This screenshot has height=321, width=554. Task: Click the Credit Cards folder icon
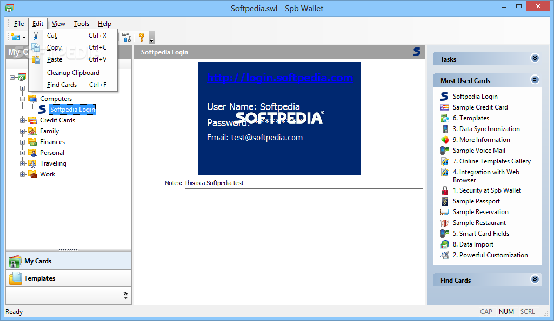click(x=32, y=120)
